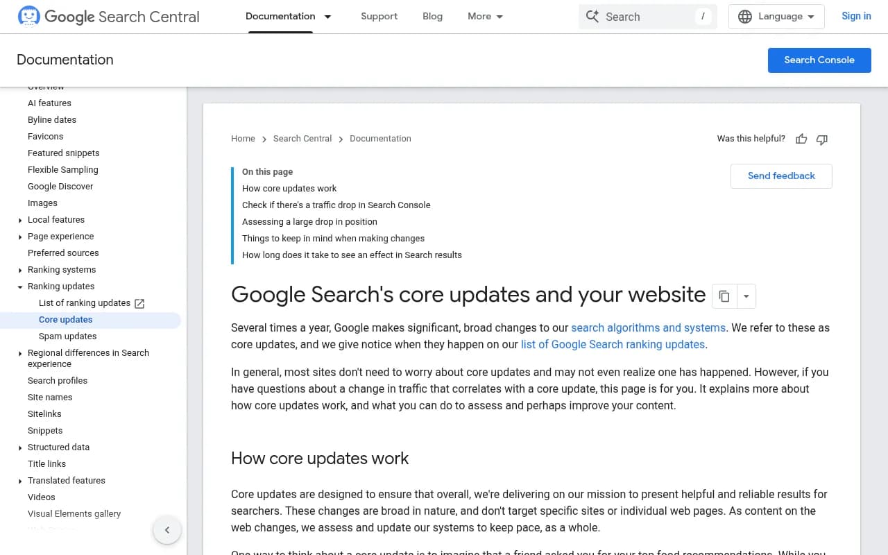Viewport: 888px width, 555px height.
Task: Click the thumbs up helpful icon
Action: tap(801, 139)
